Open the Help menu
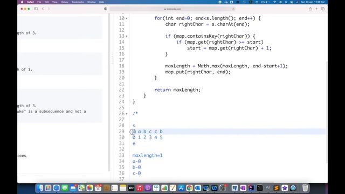Image resolution: width=345 pixels, height=194 pixels. click(101, 2)
